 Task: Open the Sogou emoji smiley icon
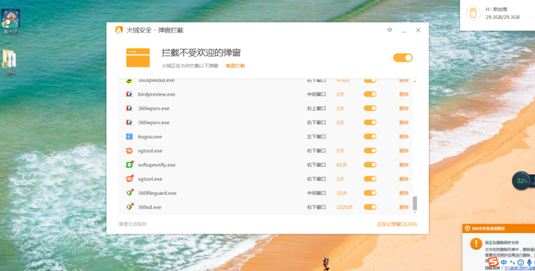(521, 262)
